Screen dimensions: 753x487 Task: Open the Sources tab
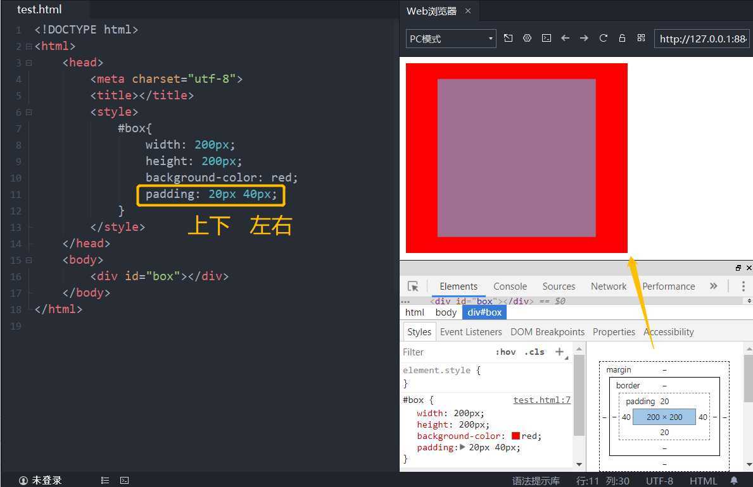click(559, 287)
